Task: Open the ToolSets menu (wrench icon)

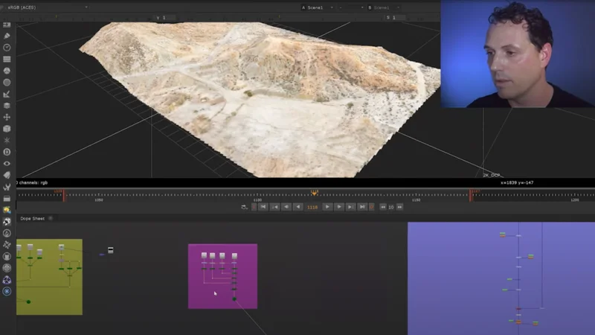Action: click(x=7, y=187)
